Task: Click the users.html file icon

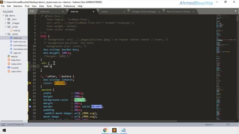Action: point(9,71)
